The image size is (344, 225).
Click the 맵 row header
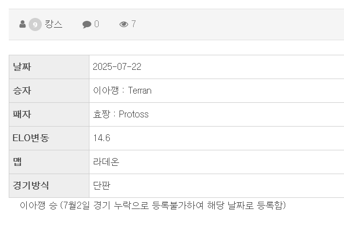tap(49, 162)
